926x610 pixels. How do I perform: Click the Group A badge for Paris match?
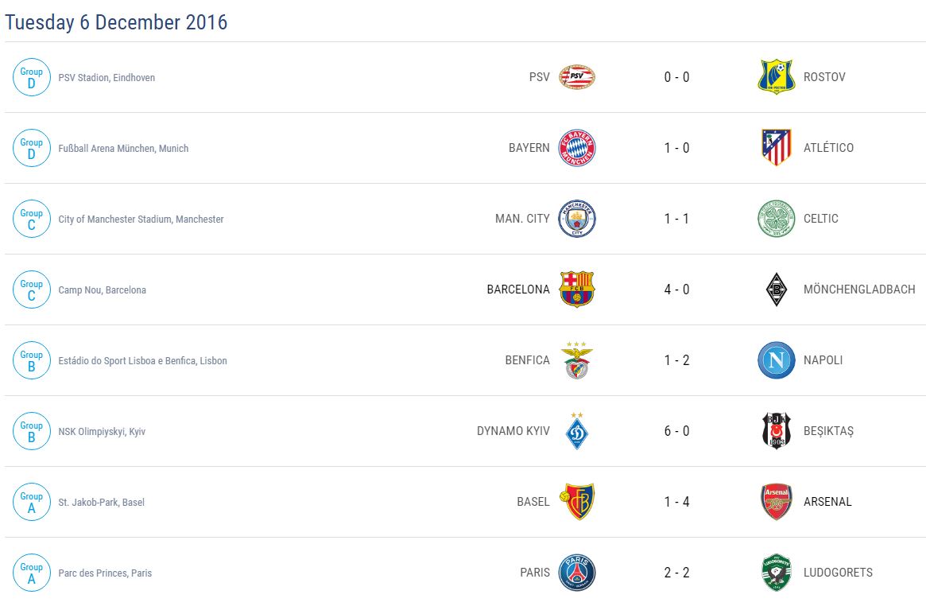pos(32,573)
